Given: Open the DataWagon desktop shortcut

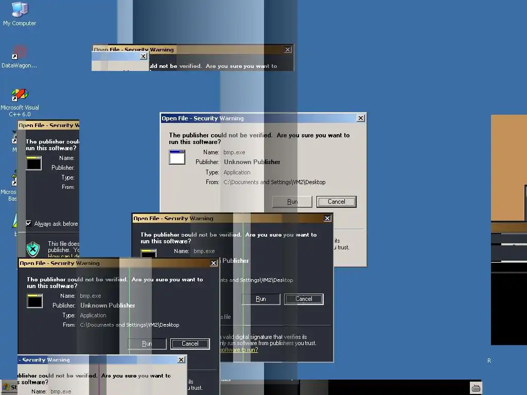Looking at the screenshot, I should coord(19,57).
